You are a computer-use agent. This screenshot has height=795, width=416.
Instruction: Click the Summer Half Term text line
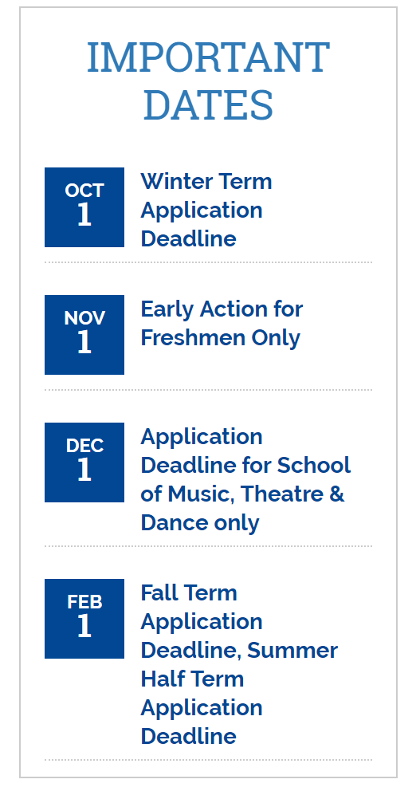239,664
